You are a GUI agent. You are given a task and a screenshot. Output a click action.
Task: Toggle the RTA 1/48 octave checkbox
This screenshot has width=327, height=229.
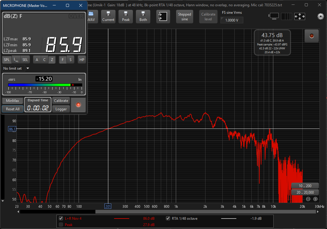pyautogui.click(x=168, y=218)
